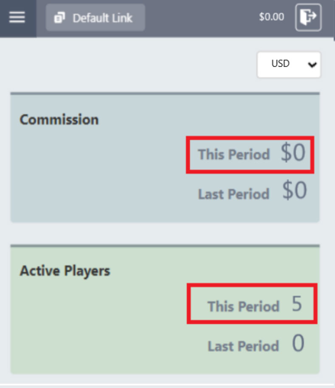Viewport: 335px width, 388px height.
Task: Click Active Players Last Period 0 value
Action: pyautogui.click(x=298, y=344)
